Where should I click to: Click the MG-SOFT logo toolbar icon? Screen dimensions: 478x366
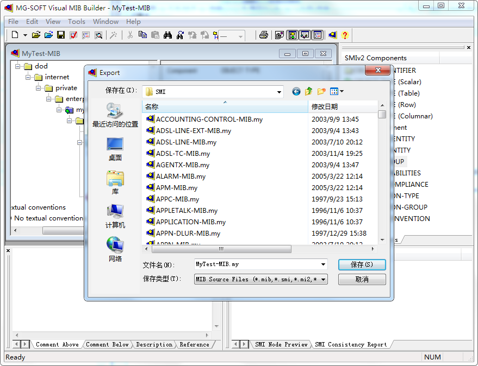coord(332,34)
